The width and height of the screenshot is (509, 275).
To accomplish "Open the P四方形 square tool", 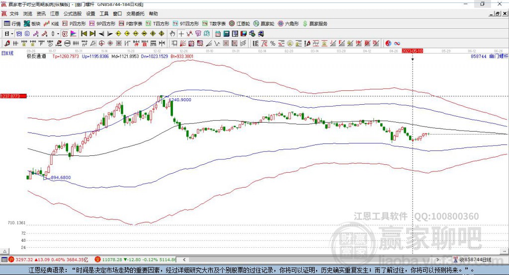I will pyautogui.click(x=74, y=24).
